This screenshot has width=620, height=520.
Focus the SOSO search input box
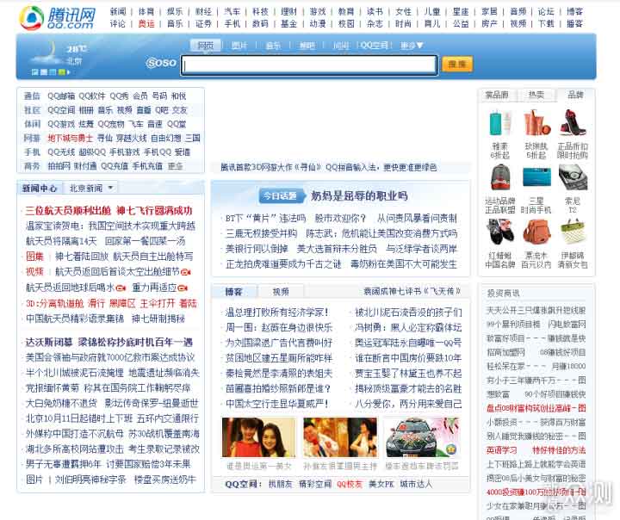pyautogui.click(x=309, y=65)
